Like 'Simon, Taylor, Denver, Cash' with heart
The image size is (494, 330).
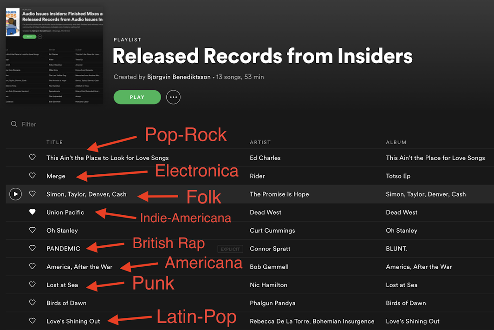(32, 194)
